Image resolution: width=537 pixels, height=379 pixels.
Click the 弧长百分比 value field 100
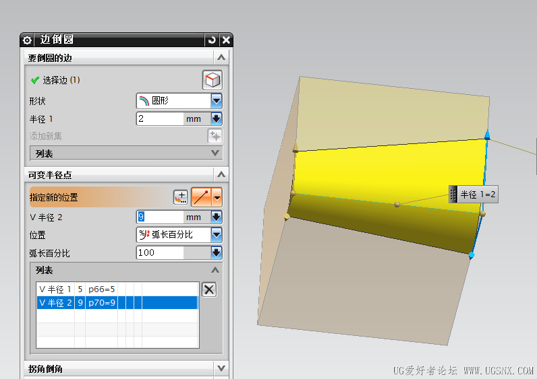[x=160, y=252]
